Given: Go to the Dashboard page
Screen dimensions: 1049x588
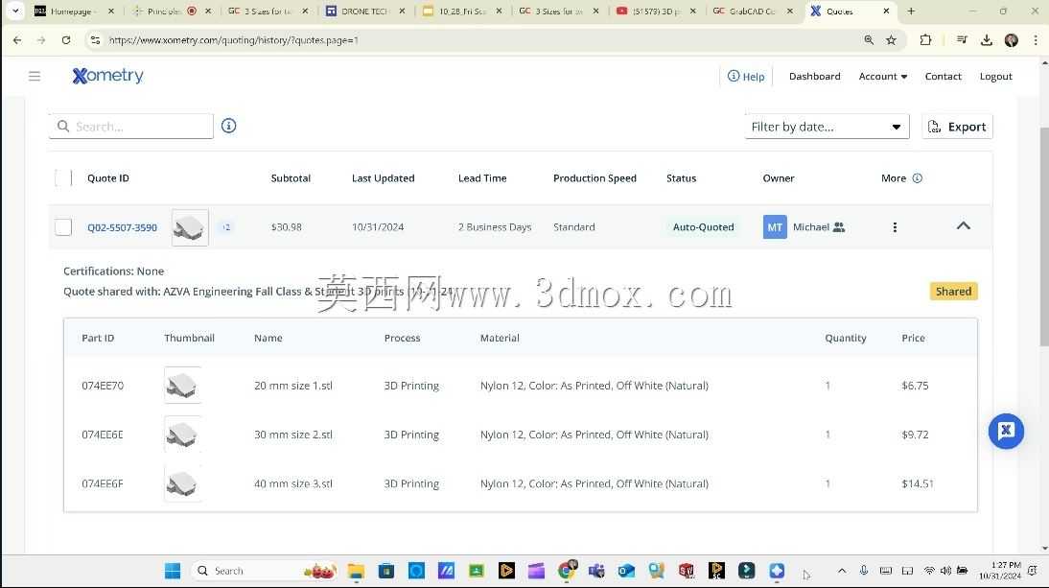Looking at the screenshot, I should (x=814, y=77).
